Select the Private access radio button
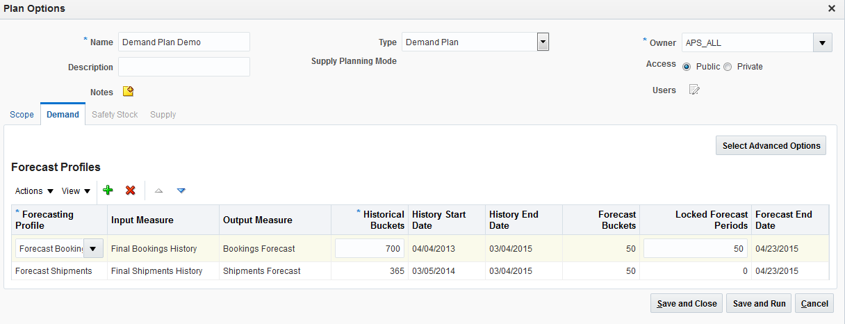The height and width of the screenshot is (324, 845). click(728, 67)
